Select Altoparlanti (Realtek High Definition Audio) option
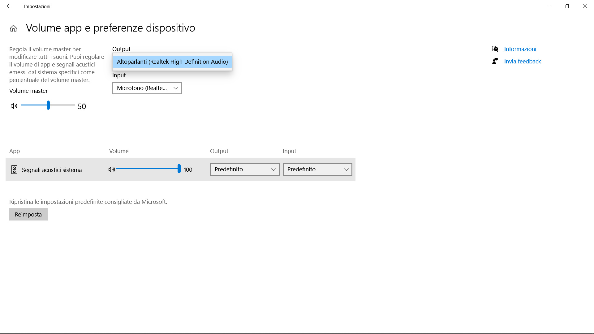 pos(172,62)
